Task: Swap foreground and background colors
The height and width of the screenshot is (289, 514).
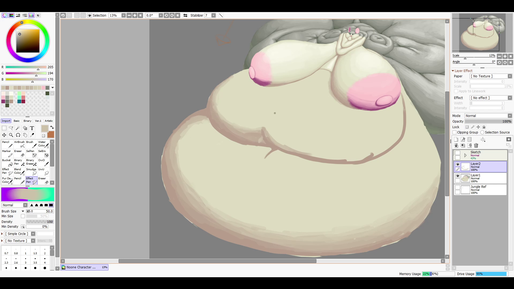Action: tap(52, 127)
